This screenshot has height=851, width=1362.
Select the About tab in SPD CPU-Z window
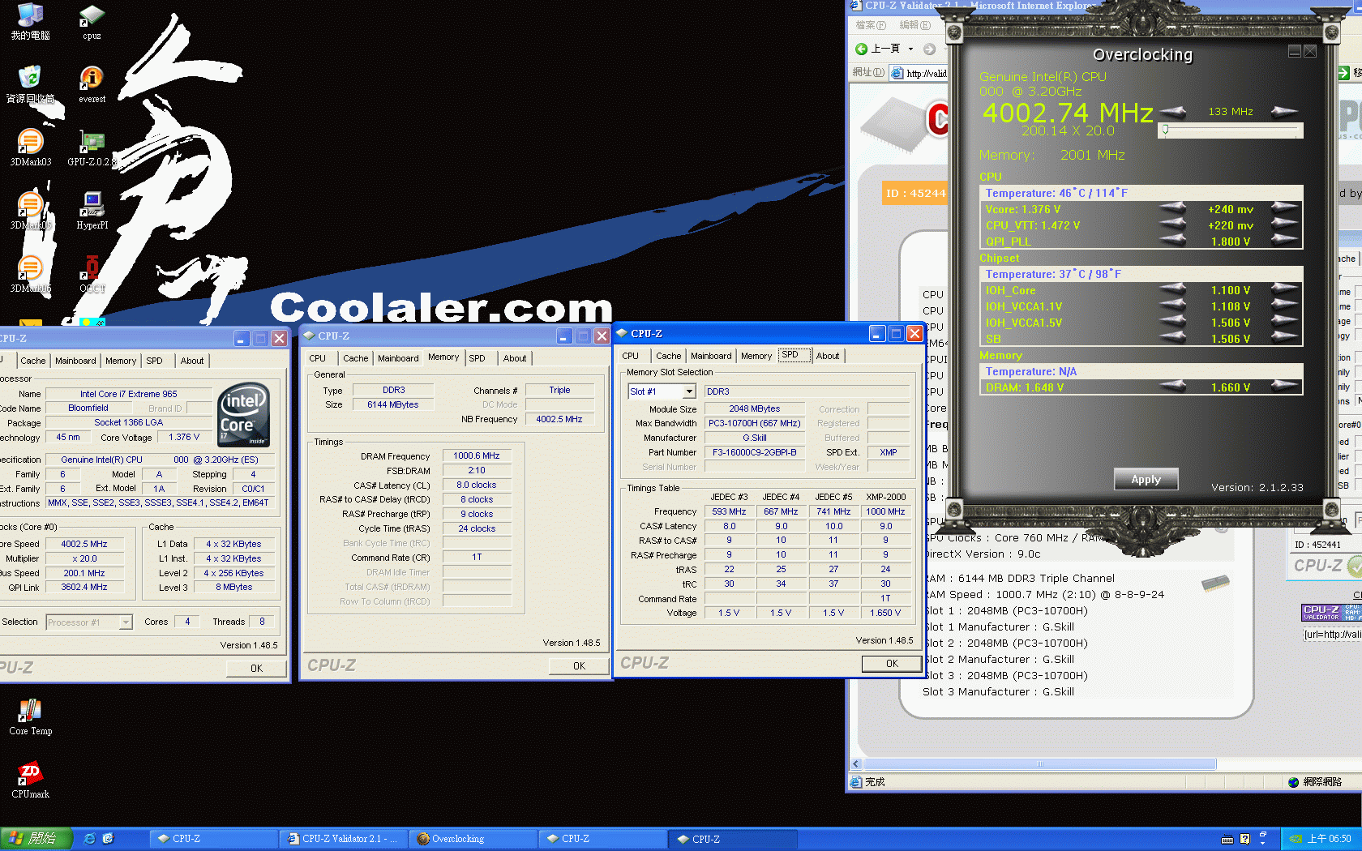(x=828, y=356)
